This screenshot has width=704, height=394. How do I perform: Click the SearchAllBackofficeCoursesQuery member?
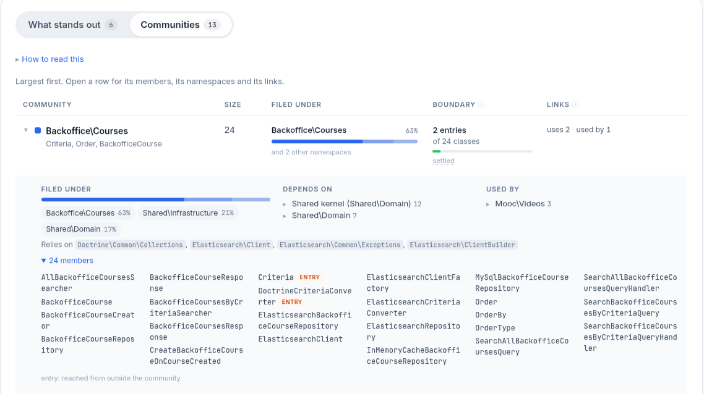(522, 346)
